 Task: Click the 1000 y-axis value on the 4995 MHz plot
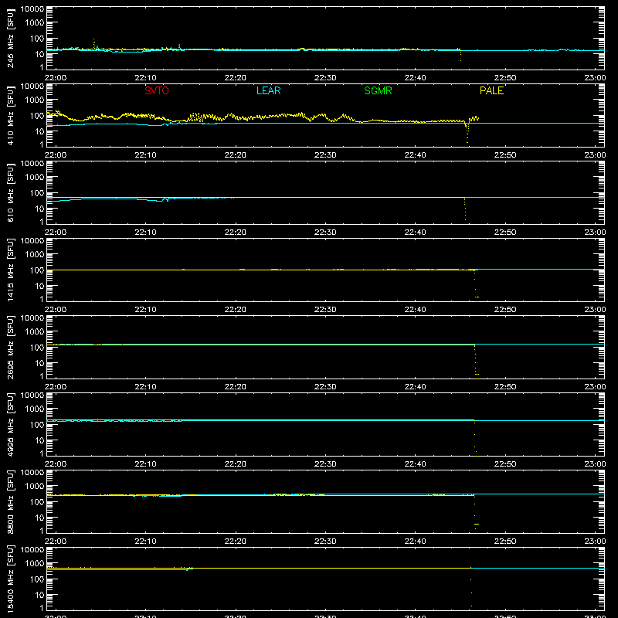click(35, 409)
